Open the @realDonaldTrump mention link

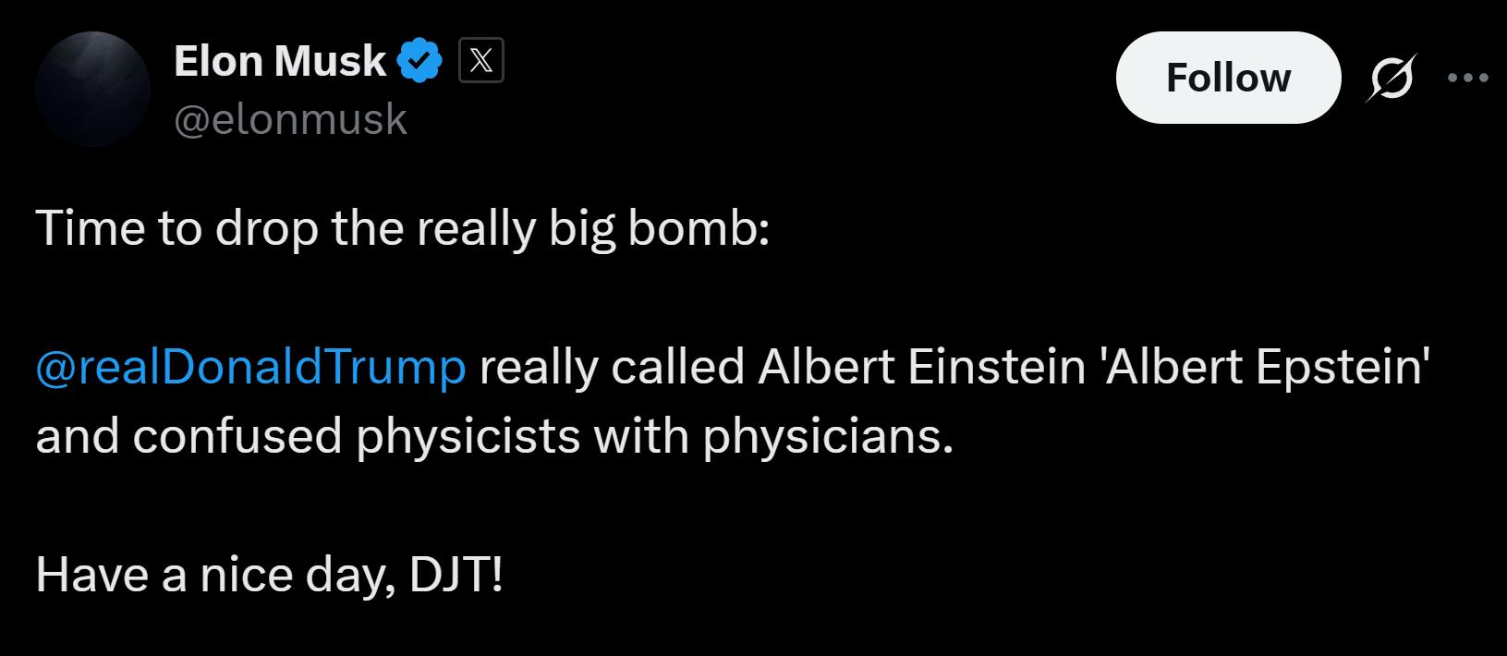click(250, 367)
